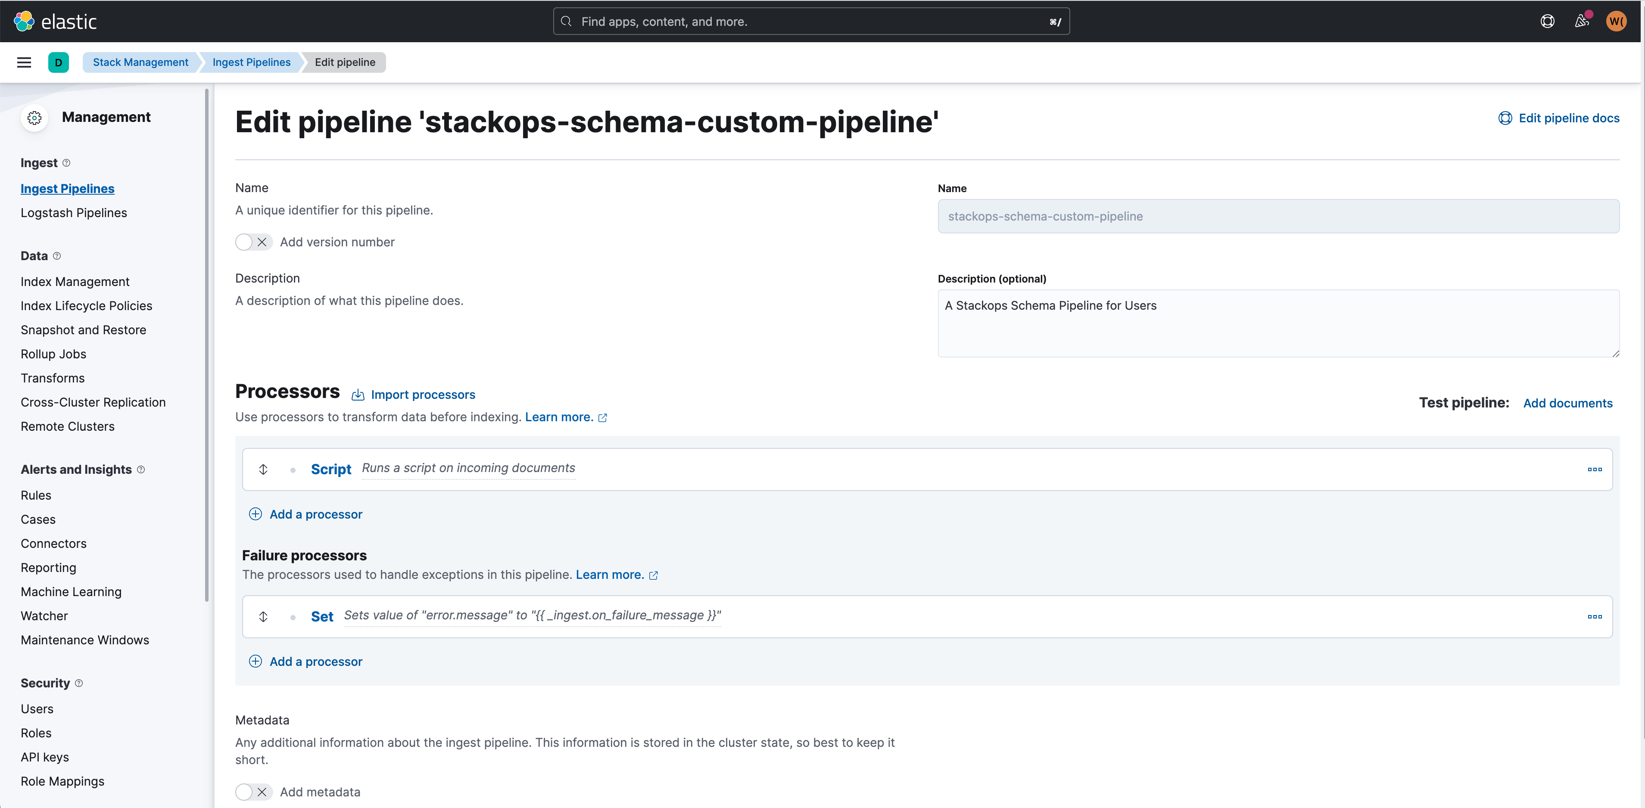Click the Import processors icon
1645x808 pixels.
tap(358, 395)
